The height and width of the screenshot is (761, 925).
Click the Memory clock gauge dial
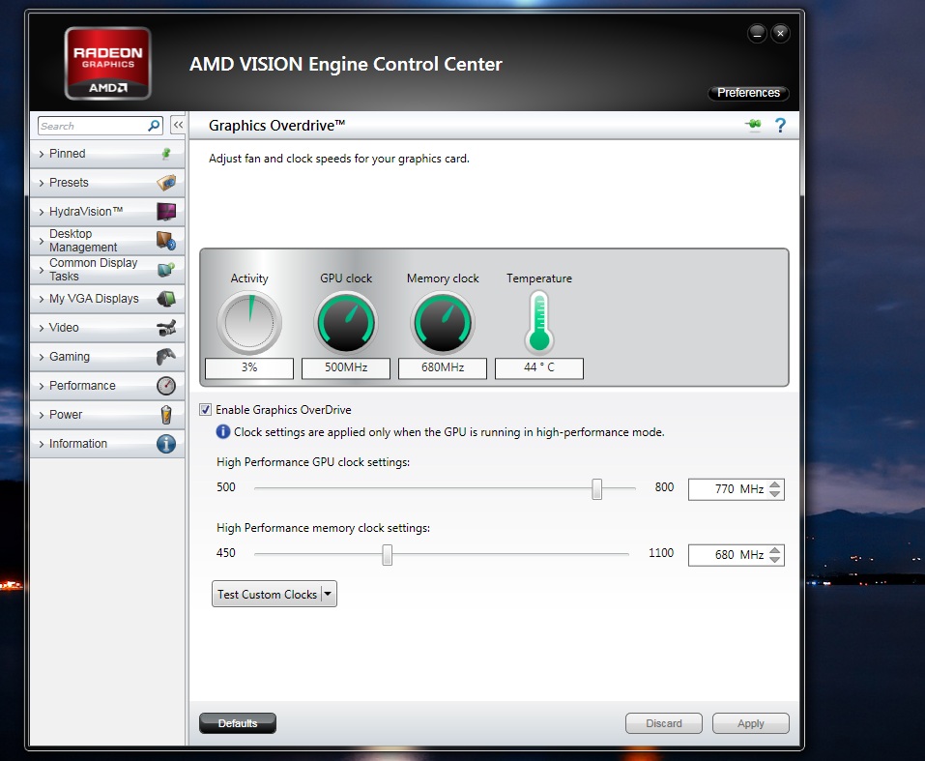pos(443,323)
